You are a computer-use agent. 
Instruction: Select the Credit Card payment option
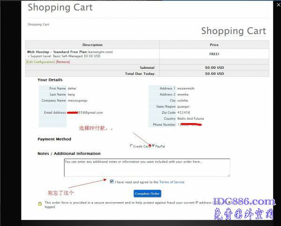coord(131,146)
